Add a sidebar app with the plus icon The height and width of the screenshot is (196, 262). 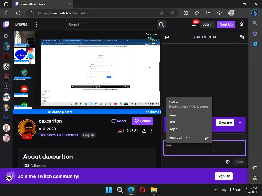click(255, 55)
